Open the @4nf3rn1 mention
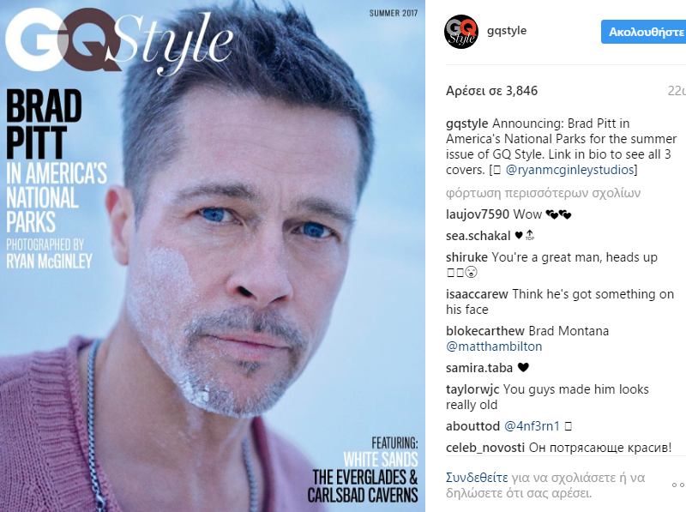The width and height of the screenshot is (686, 512). click(x=532, y=426)
